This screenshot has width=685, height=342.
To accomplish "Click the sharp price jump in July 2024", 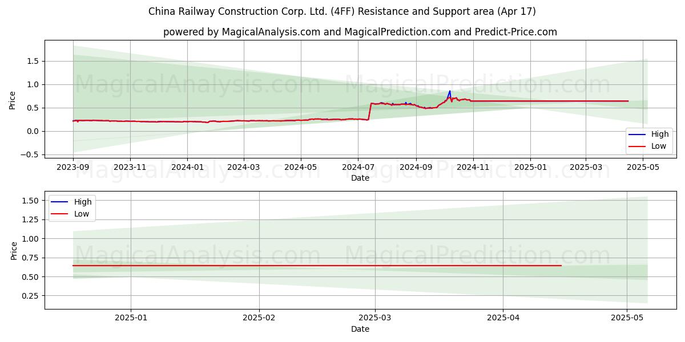I will tap(370, 111).
